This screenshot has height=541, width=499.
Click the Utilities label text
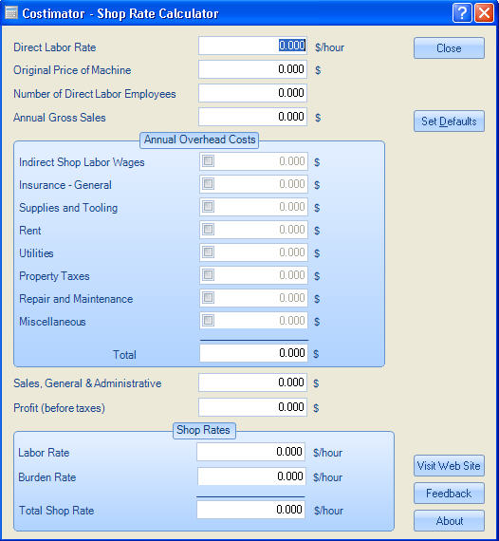(x=36, y=253)
